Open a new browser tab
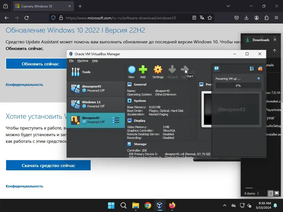The height and width of the screenshot is (212, 283). (80, 6)
